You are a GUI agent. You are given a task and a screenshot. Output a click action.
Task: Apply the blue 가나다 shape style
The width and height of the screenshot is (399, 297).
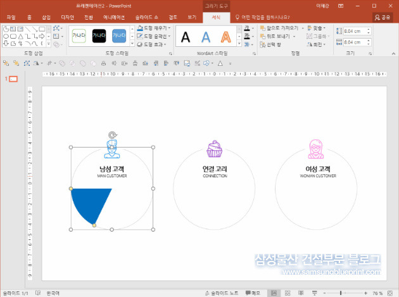point(119,35)
